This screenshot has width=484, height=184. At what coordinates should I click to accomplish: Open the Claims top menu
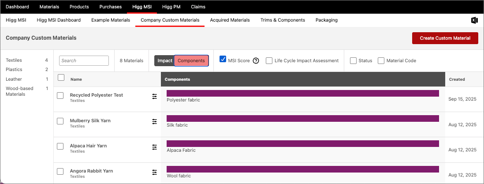pyautogui.click(x=198, y=7)
